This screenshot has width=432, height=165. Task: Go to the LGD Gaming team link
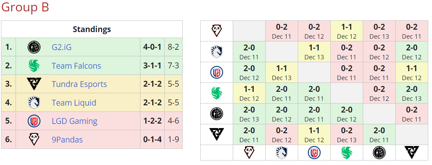(74, 121)
